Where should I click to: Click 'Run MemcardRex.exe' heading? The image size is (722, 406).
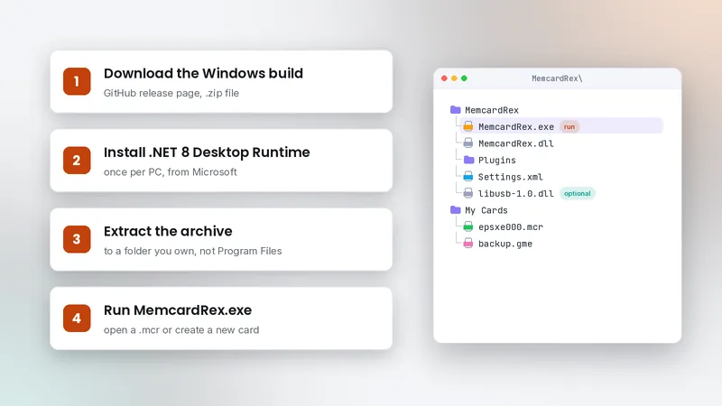pyautogui.click(x=178, y=310)
